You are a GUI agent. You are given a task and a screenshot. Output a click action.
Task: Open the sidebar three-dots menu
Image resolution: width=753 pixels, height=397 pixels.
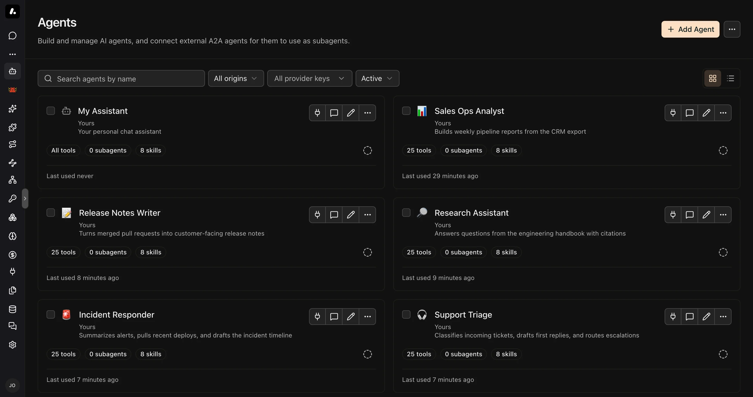click(12, 54)
